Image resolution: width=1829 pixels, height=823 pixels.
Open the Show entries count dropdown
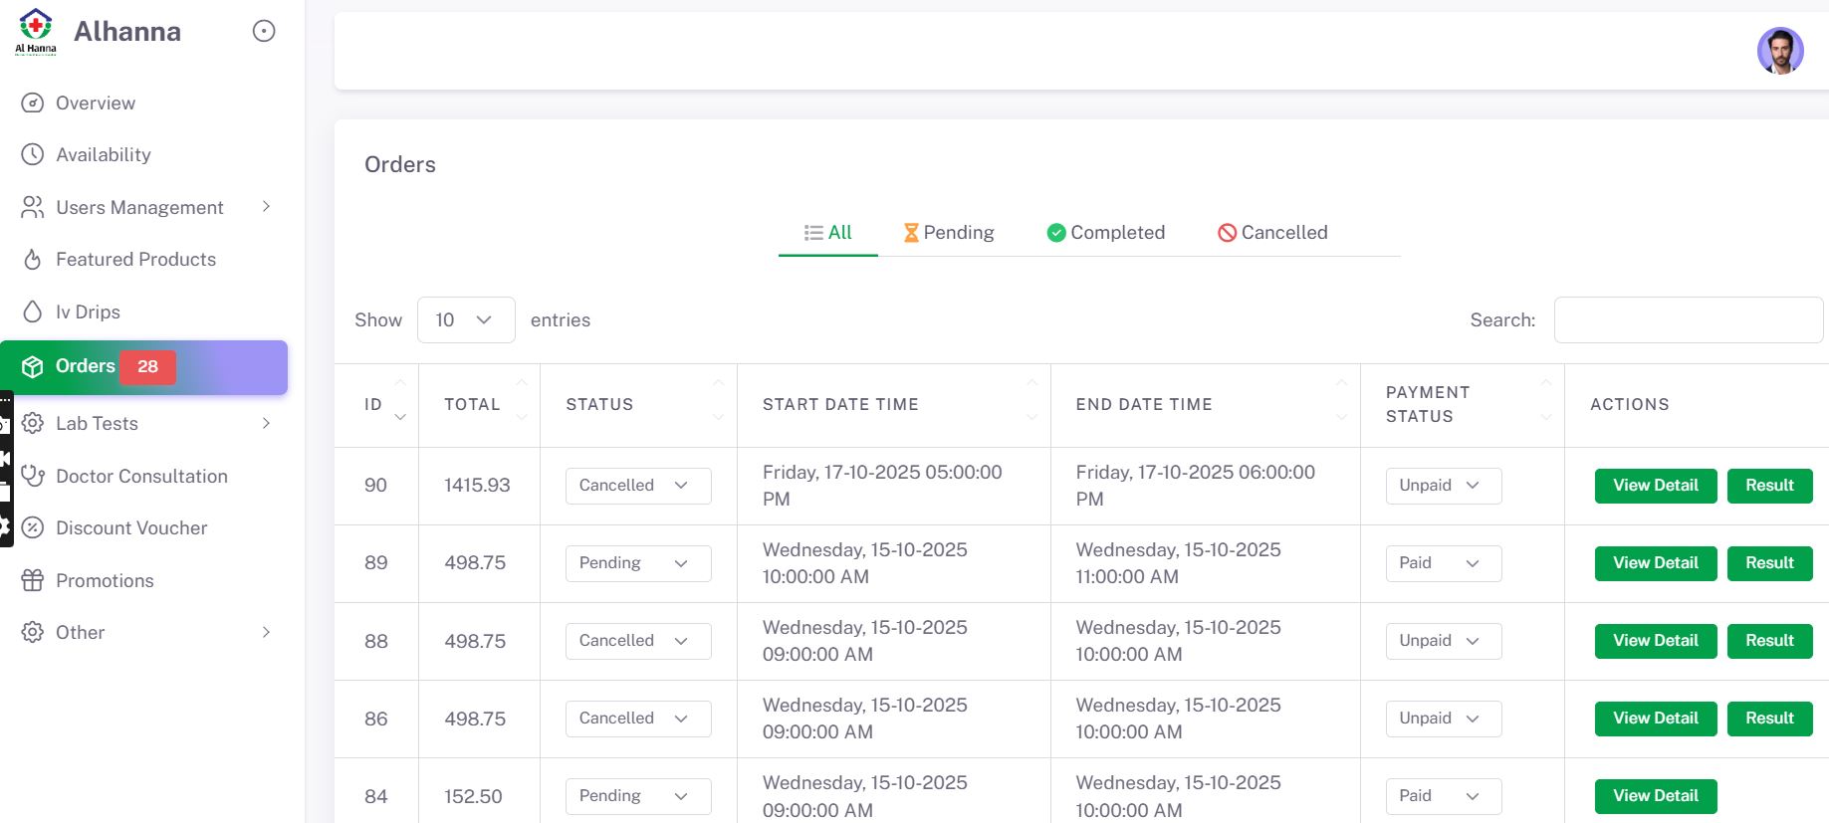[465, 320]
